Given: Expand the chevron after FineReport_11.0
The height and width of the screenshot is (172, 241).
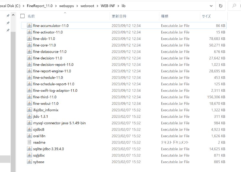Looking at the screenshot, I should click(56, 6).
